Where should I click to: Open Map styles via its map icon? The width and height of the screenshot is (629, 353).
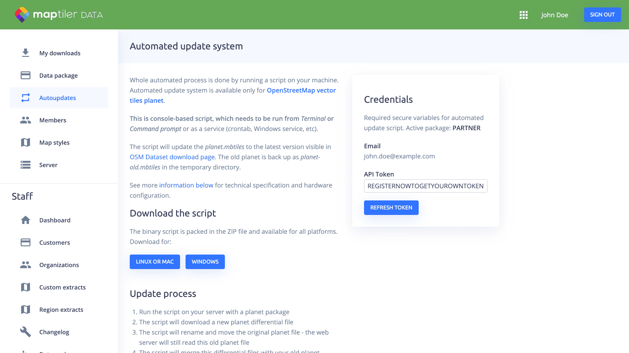25,142
